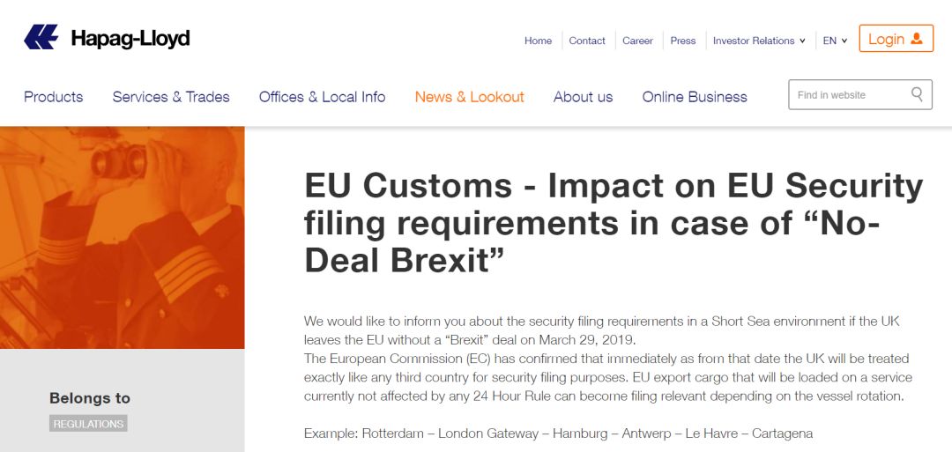
Task: Expand the Investor Relations dropdown
Action: [x=759, y=41]
